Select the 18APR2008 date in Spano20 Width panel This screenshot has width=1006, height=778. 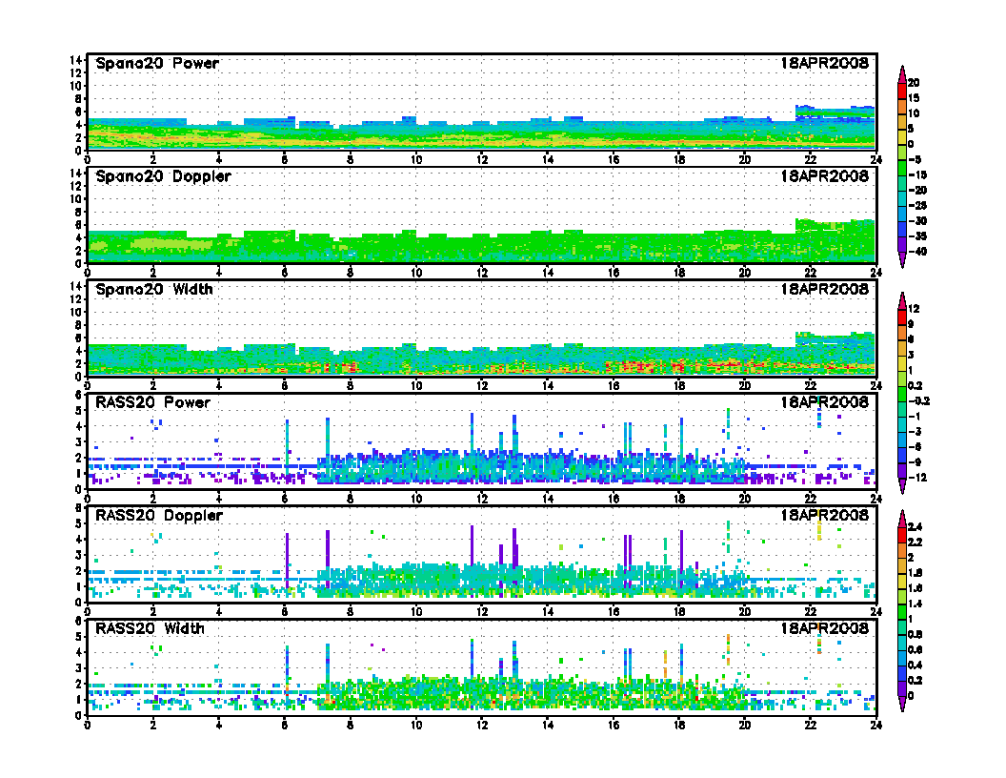(824, 289)
